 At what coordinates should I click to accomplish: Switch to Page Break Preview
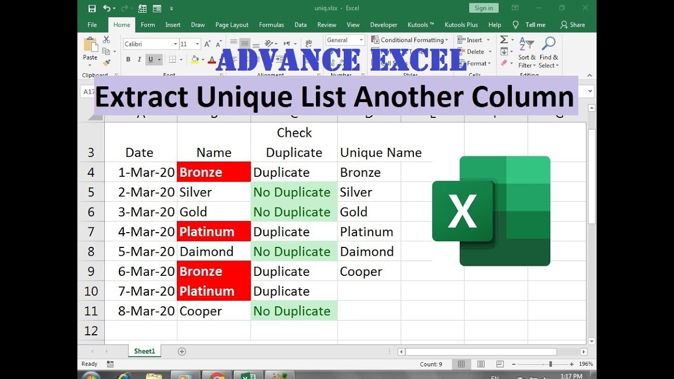[x=500, y=364]
